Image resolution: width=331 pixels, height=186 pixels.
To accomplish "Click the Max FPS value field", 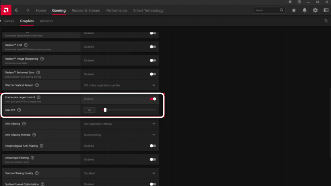I will click(89, 110).
